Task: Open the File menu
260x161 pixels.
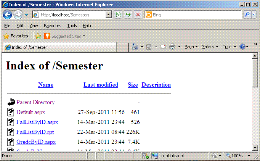Action: click(7, 26)
